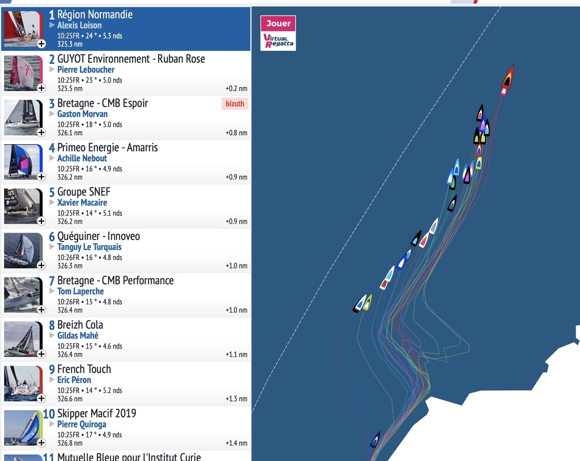Click the French Touch boat thumbnail
This screenshot has width=580, height=461.
pyautogui.click(x=22, y=383)
